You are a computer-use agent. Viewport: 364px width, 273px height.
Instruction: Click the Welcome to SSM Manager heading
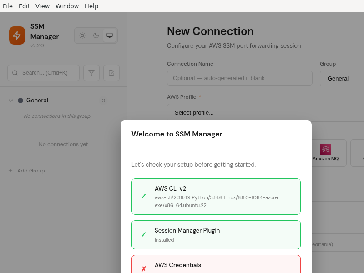click(x=177, y=134)
